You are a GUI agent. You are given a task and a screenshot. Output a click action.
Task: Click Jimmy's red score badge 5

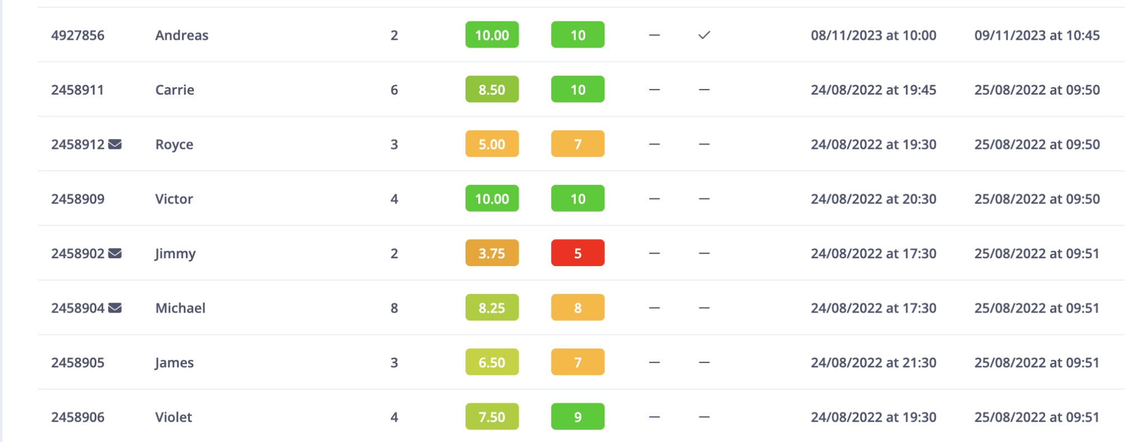pos(577,253)
